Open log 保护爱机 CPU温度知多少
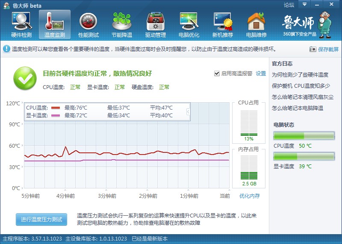This screenshot has width=342, height=244. pyautogui.click(x=301, y=86)
